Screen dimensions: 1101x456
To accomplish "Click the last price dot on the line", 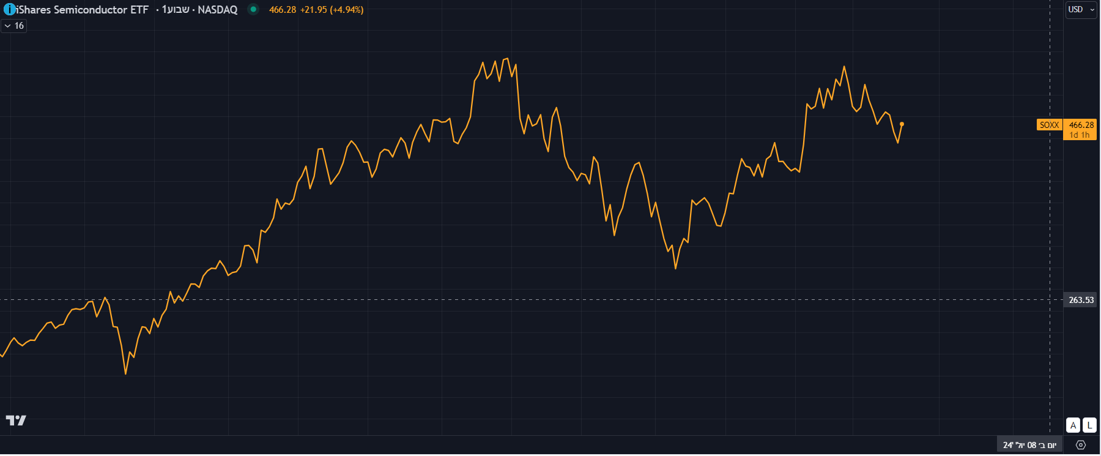I will tap(902, 124).
